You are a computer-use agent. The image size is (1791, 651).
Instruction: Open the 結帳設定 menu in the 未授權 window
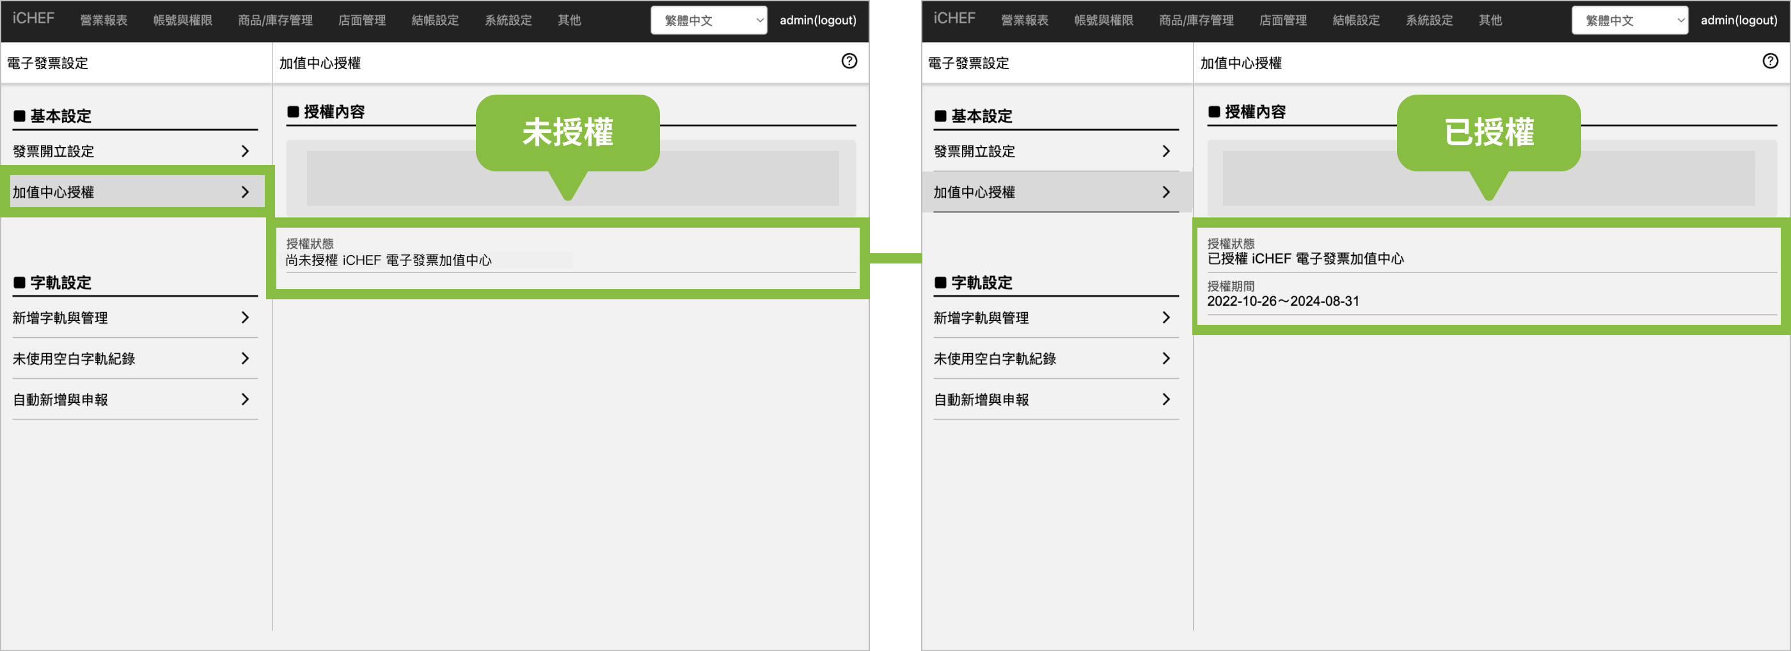[435, 20]
